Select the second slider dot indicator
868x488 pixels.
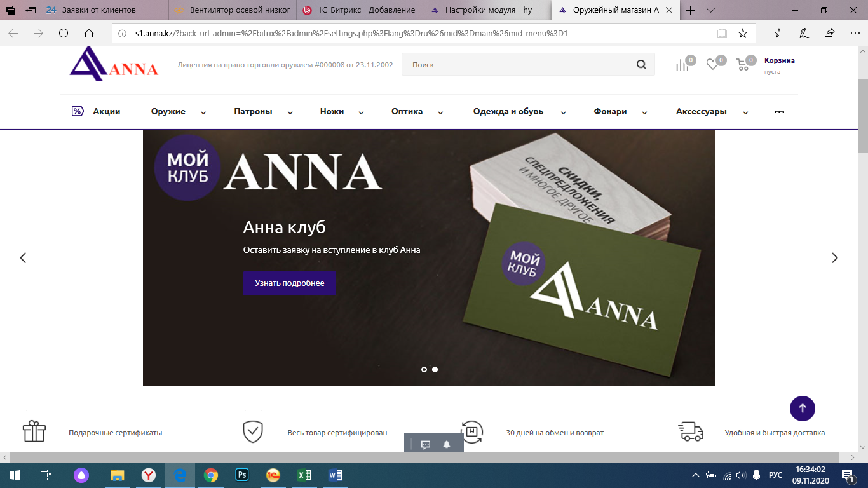pyautogui.click(x=435, y=369)
